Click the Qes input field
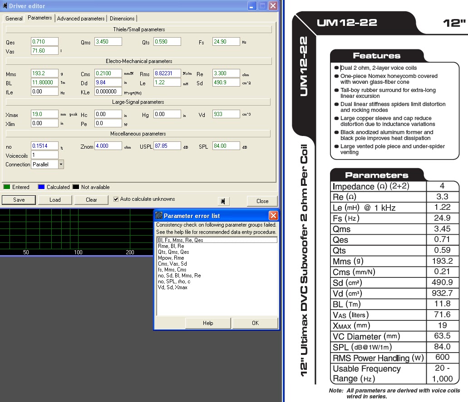The width and height of the screenshot is (468, 402). tap(44, 42)
